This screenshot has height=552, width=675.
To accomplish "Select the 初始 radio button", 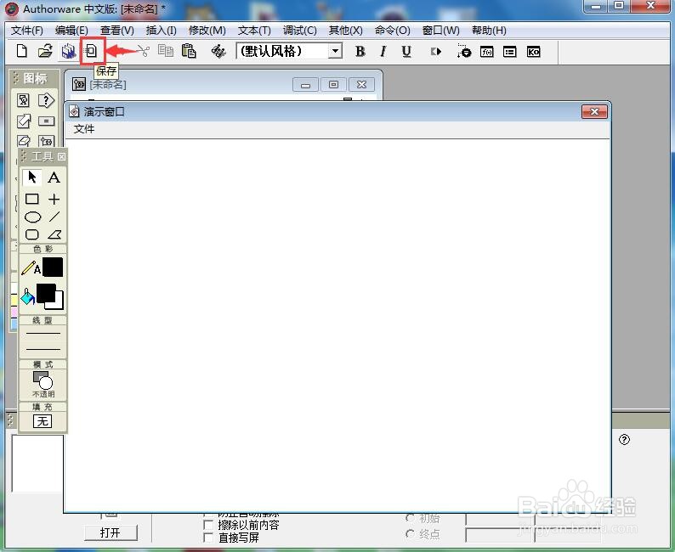I will [x=410, y=519].
